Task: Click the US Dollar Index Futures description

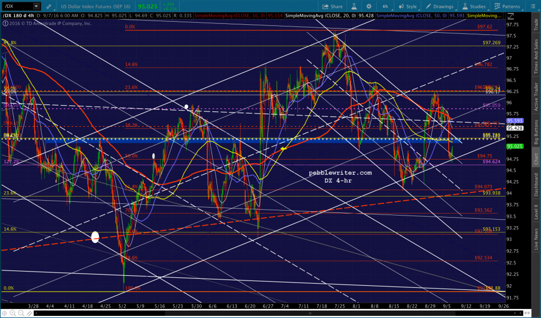Action: tap(96, 6)
